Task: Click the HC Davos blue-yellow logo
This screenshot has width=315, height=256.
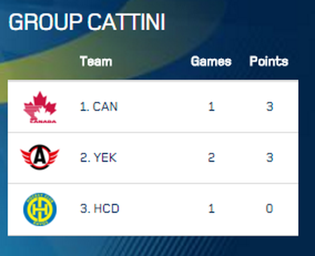Action: pos(40,209)
